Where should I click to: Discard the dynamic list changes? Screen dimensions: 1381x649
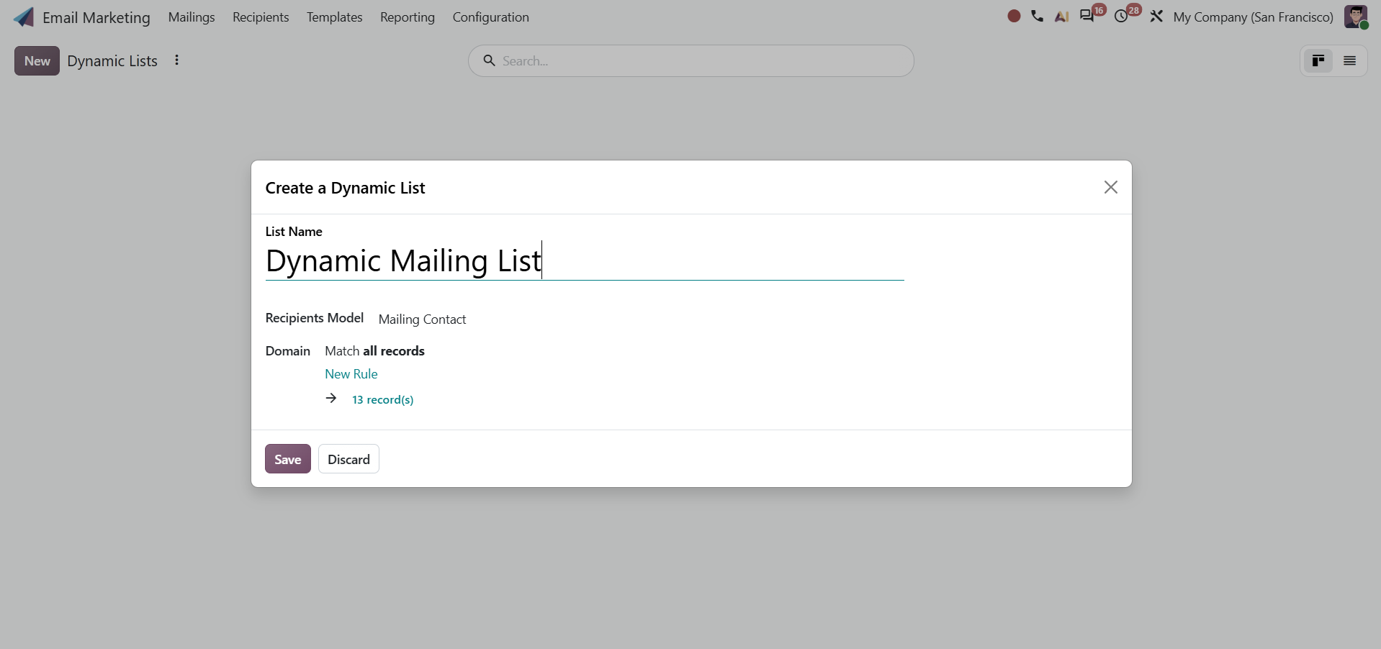click(x=348, y=459)
